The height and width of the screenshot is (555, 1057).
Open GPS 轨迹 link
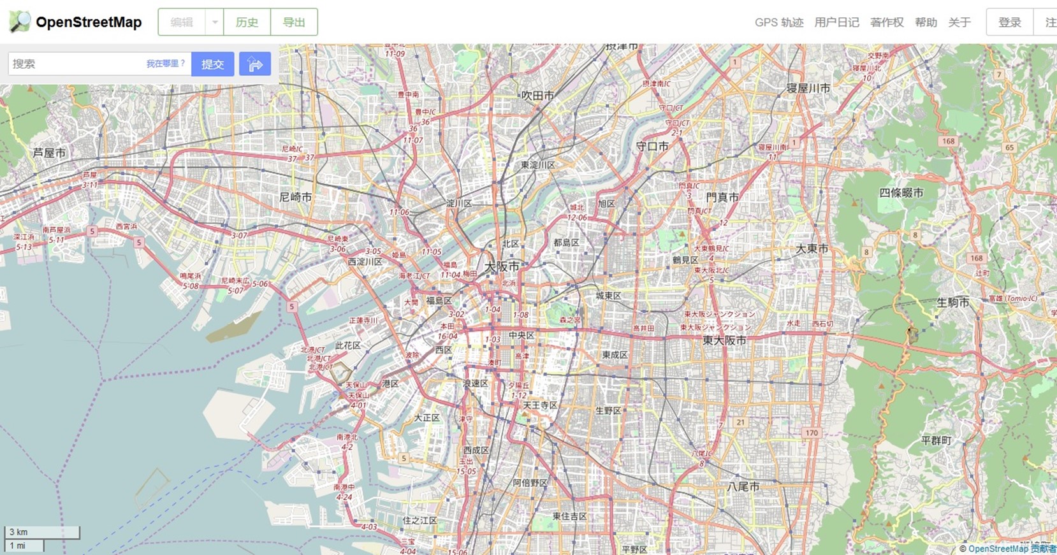(779, 22)
